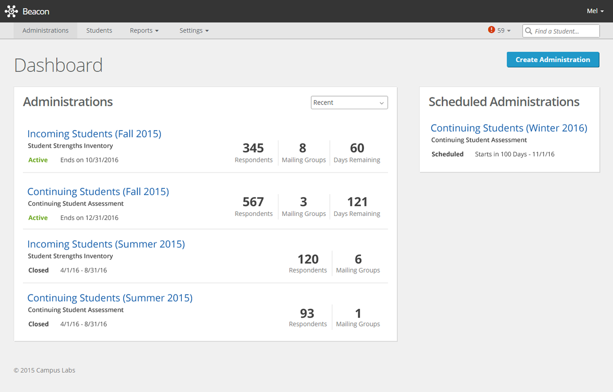Go to the Students tab
613x392 pixels.
click(99, 31)
